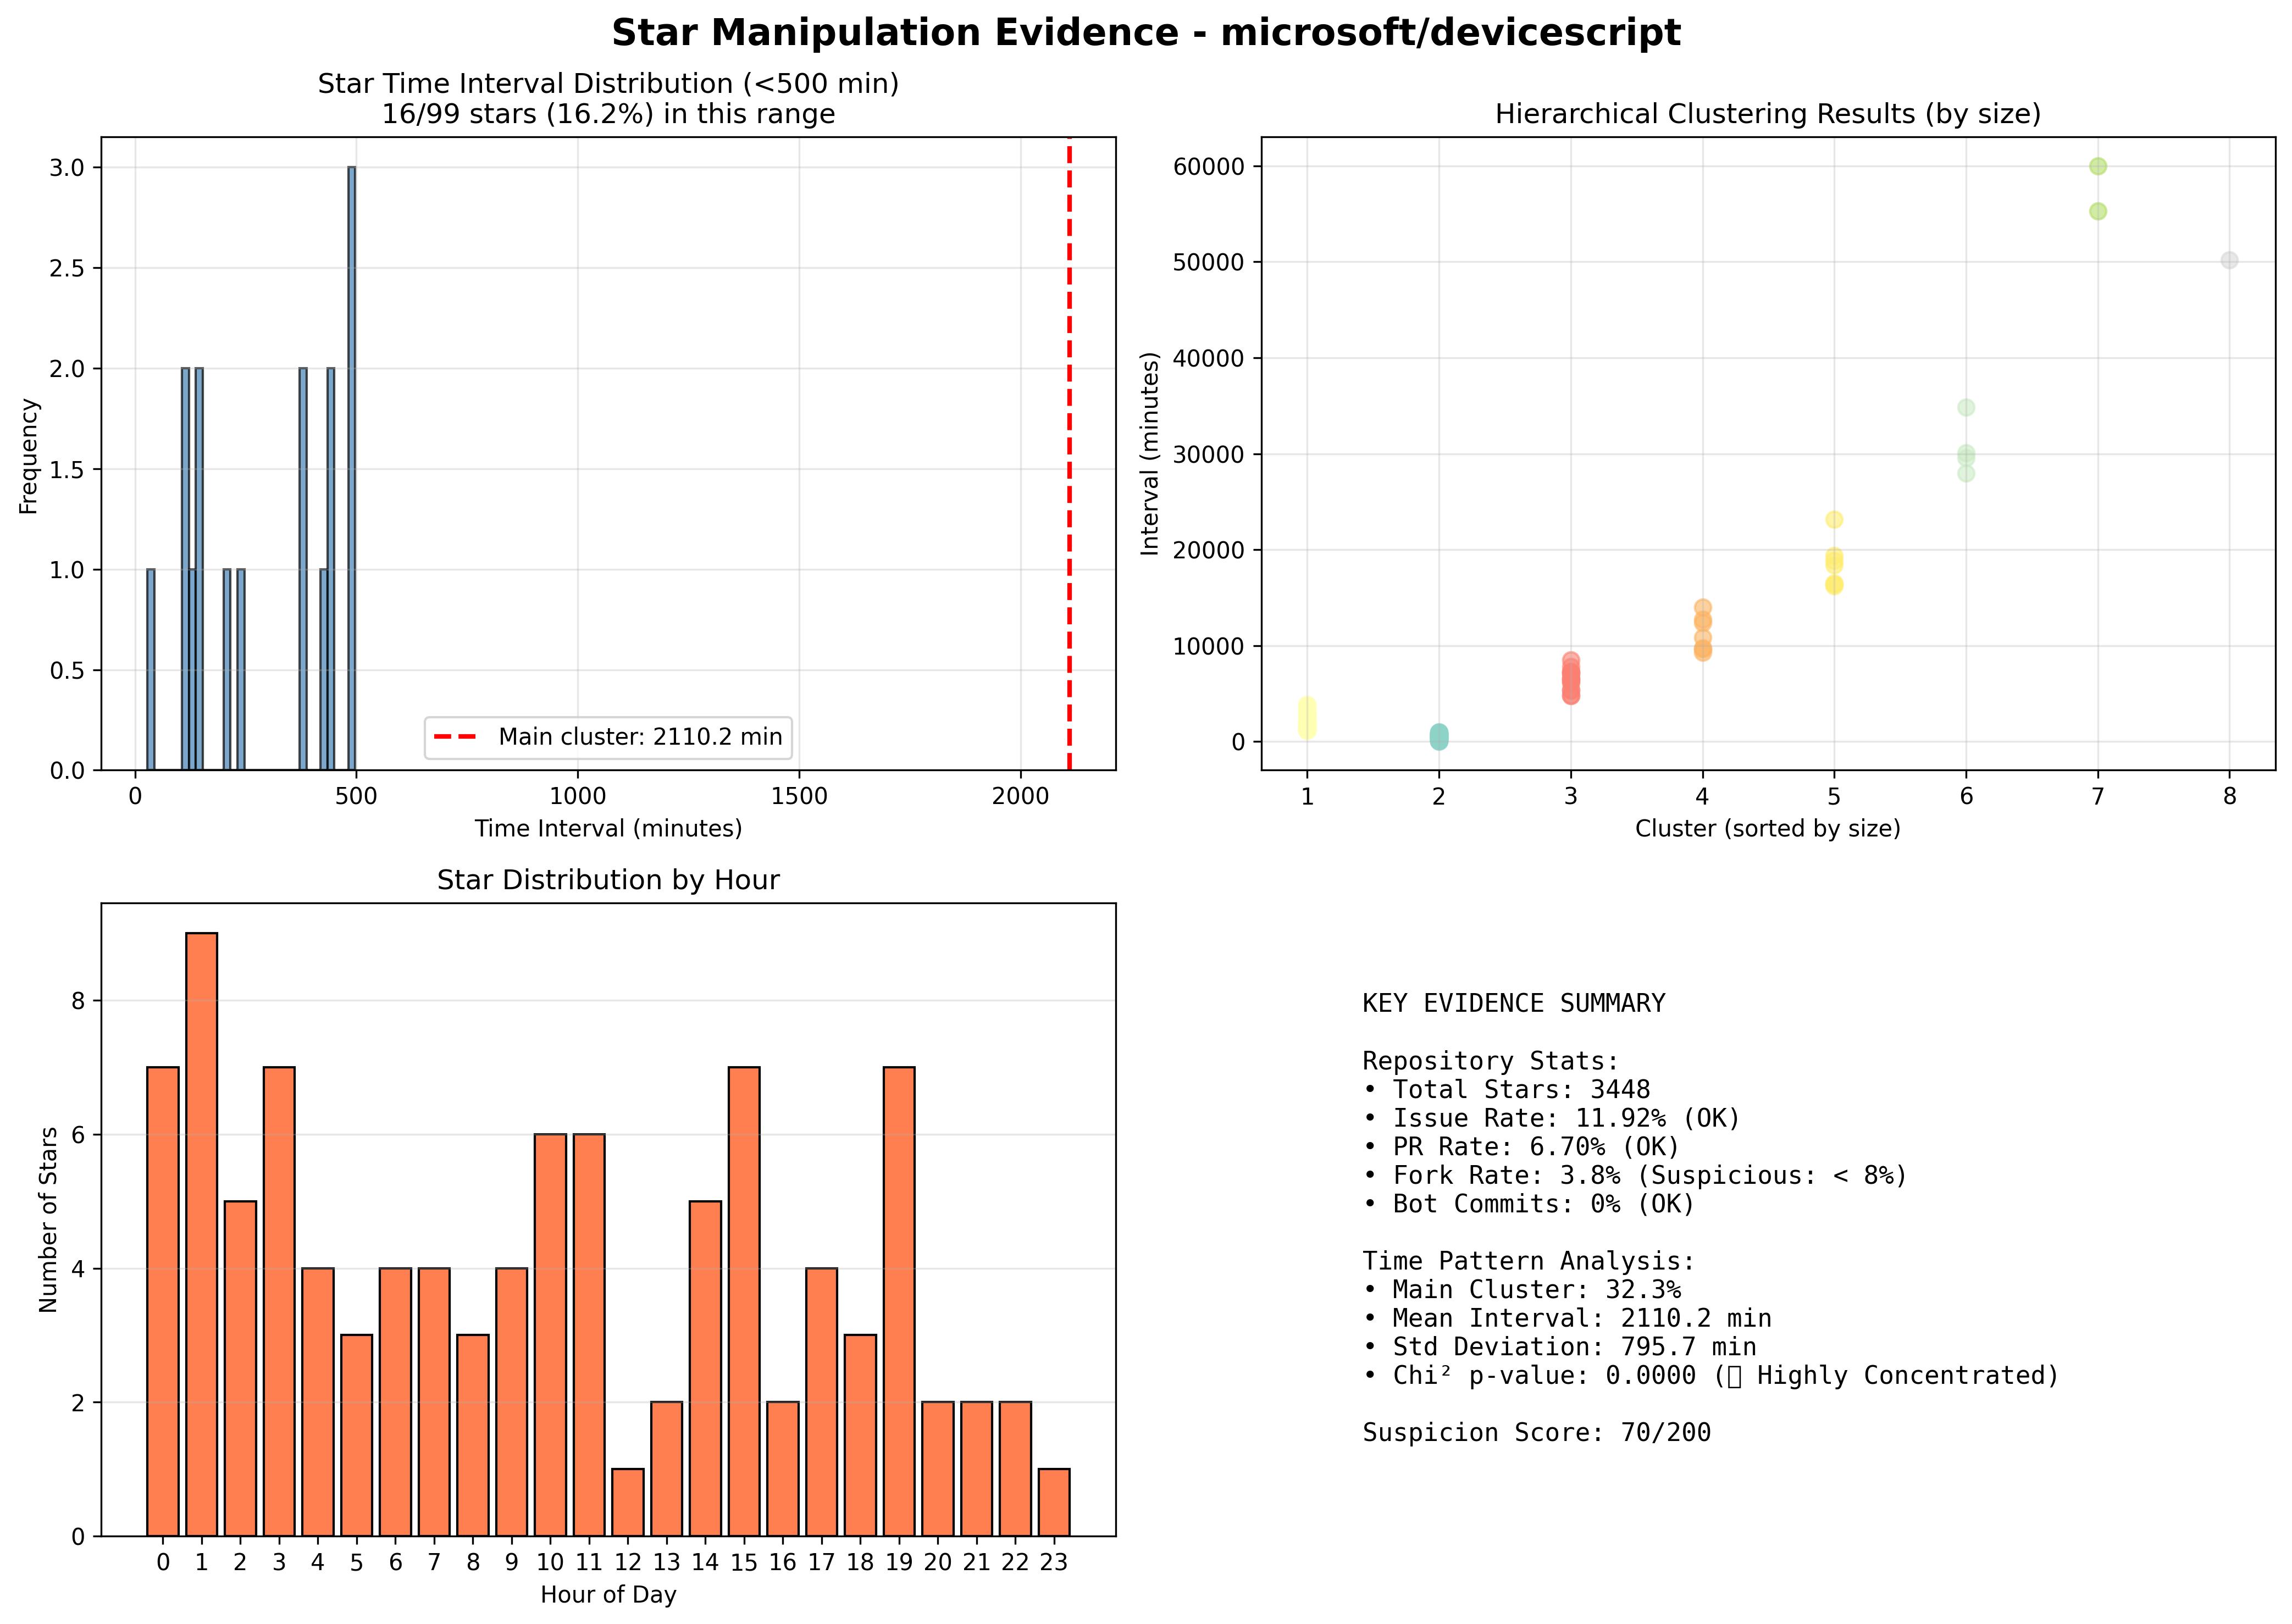This screenshot has width=2292, height=1624.
Task: Click the hour 23 bar in the hourly chart
Action: pos(1054,1502)
